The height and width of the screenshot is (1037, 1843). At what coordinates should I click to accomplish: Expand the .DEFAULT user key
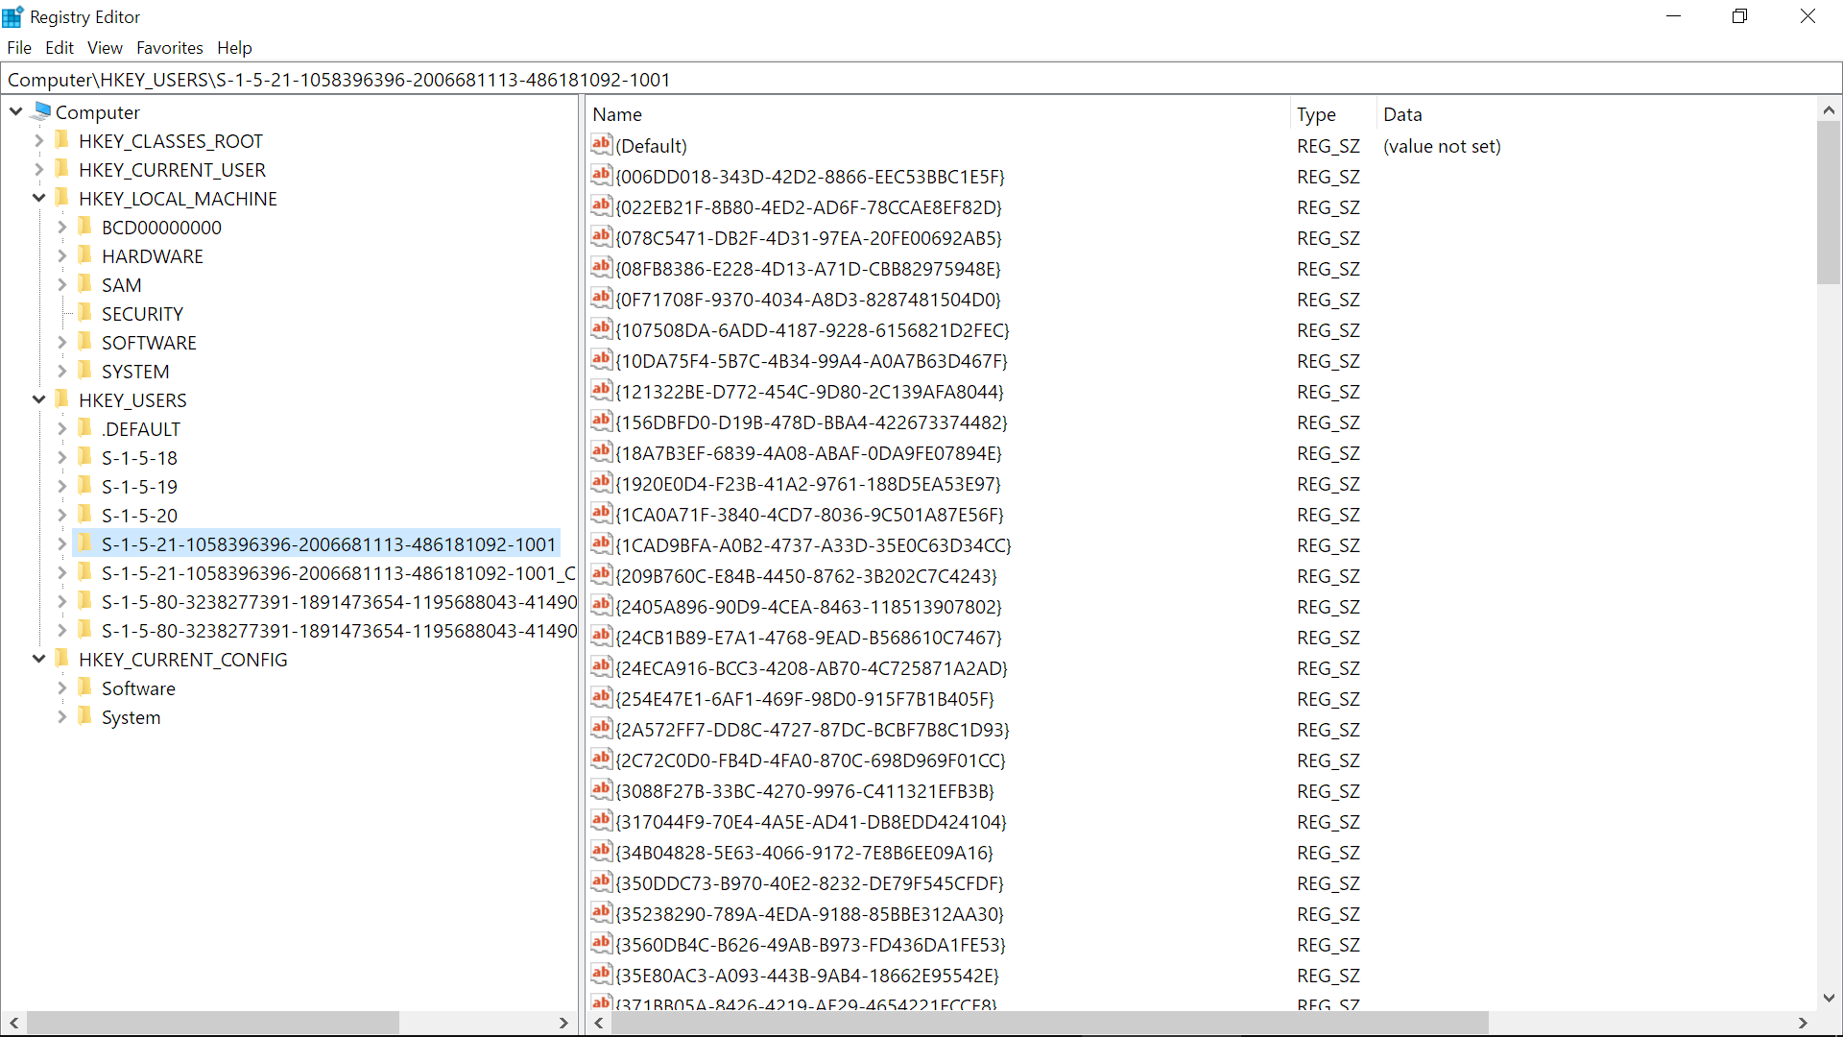coord(61,428)
